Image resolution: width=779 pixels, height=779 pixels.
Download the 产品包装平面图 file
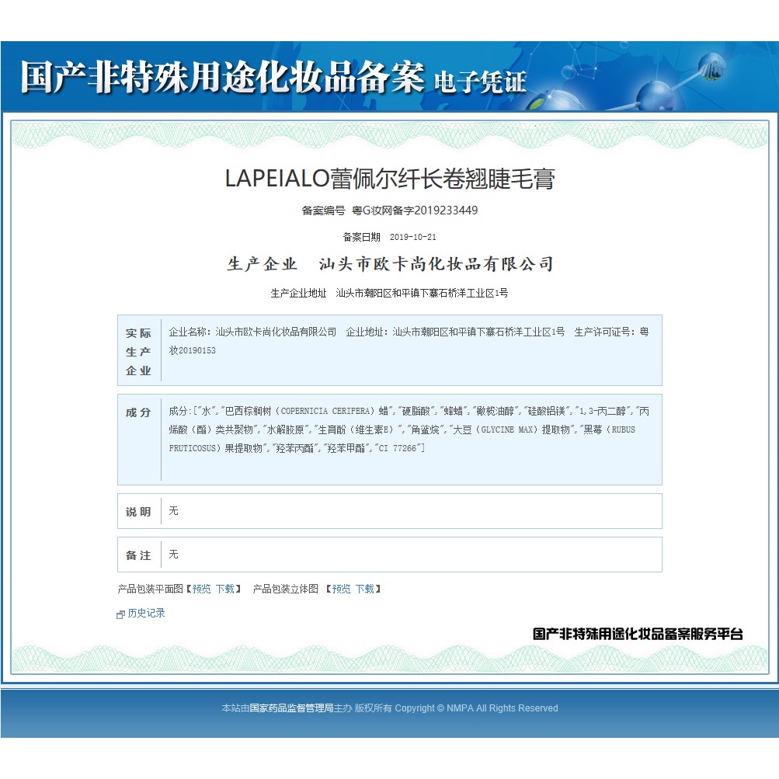(224, 589)
